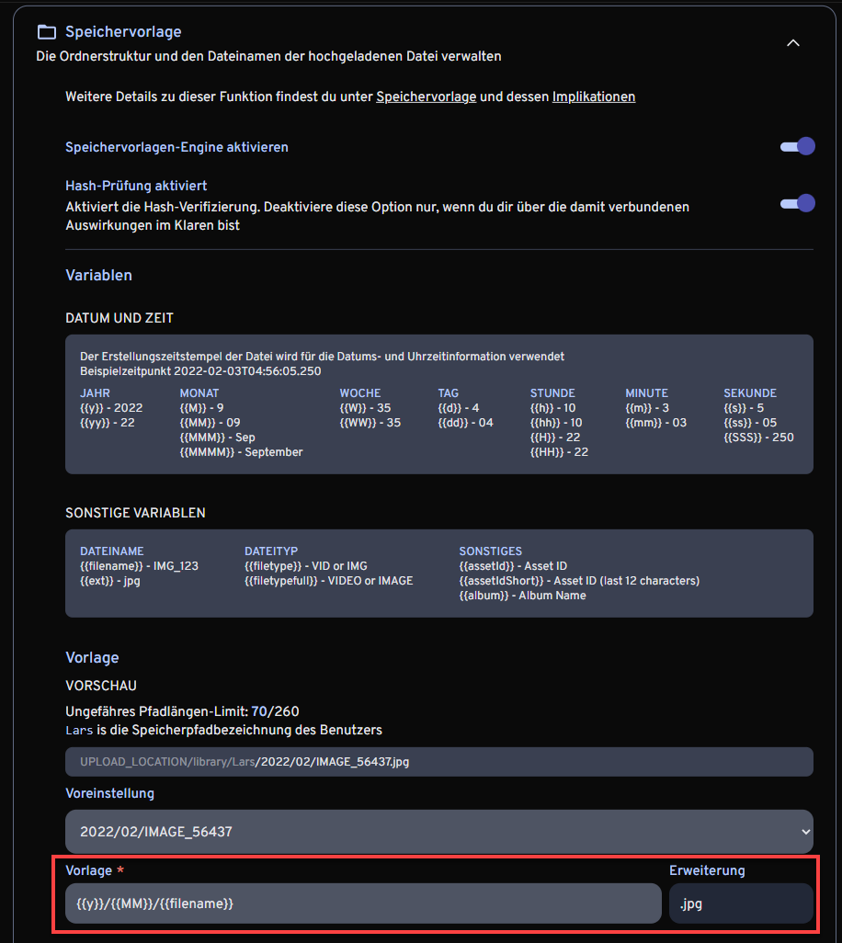The image size is (842, 943).
Task: Click the {{yy}} - 22 variable
Action: 107,423
